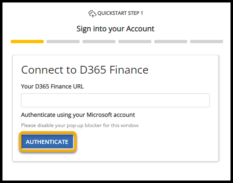Click the Your D365 Finance URL label

(x=52, y=86)
